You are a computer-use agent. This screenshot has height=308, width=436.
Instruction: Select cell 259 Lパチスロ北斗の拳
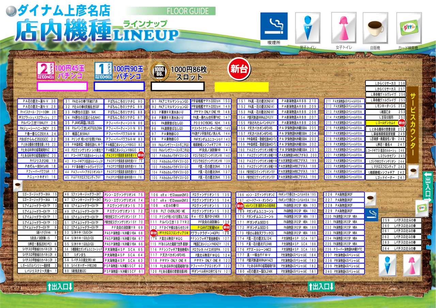coord(401,220)
